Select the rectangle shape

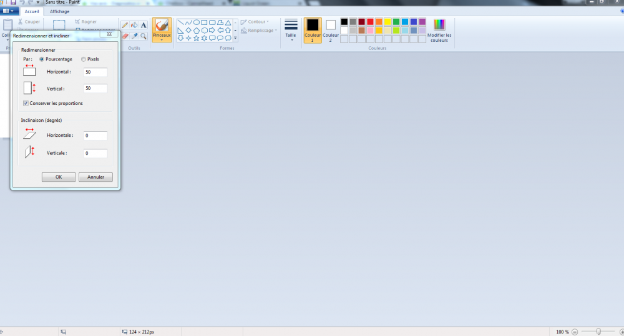pyautogui.click(x=204, y=22)
